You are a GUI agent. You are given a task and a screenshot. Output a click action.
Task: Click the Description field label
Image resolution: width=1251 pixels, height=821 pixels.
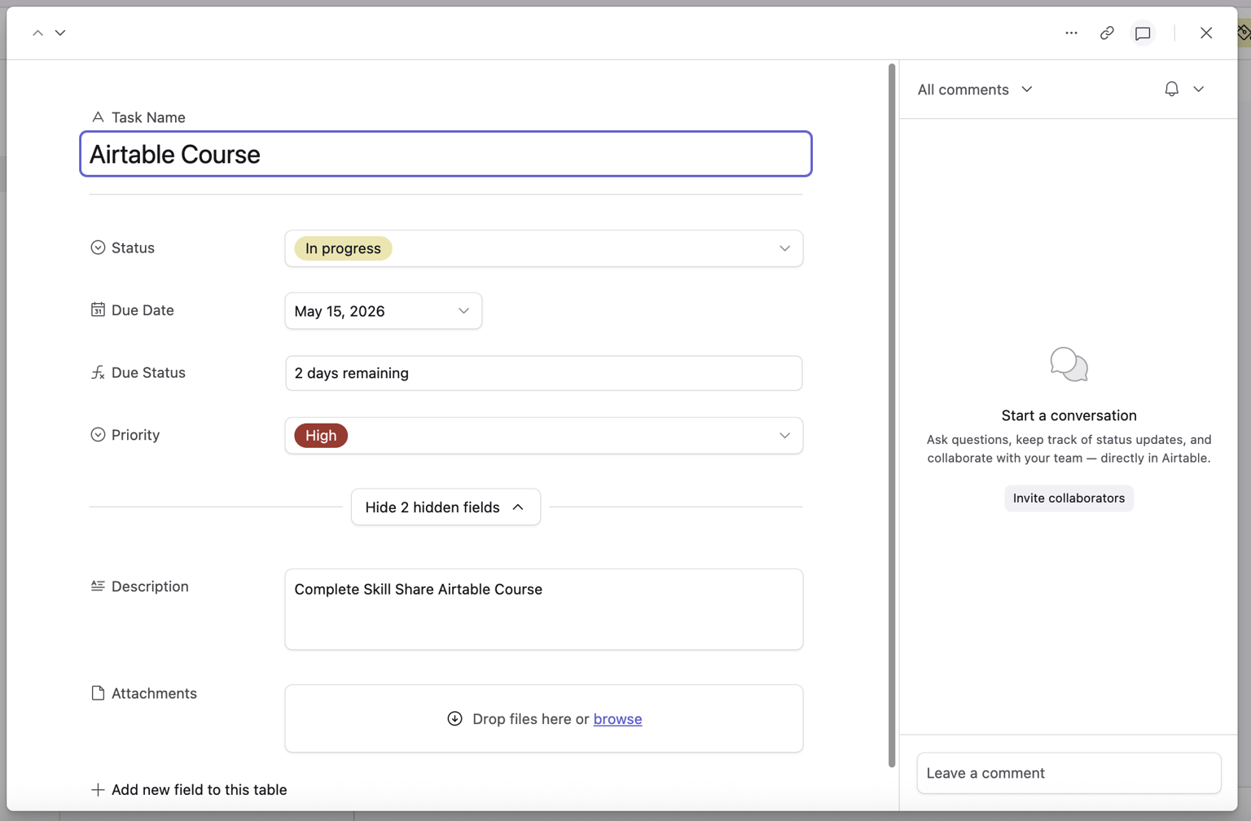click(x=150, y=586)
